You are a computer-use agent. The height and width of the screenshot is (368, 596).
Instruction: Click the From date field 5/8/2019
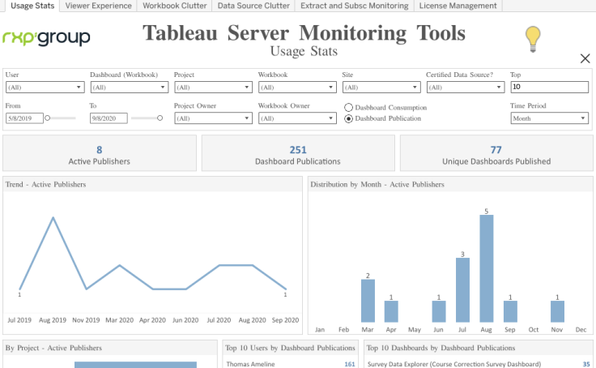click(x=24, y=118)
